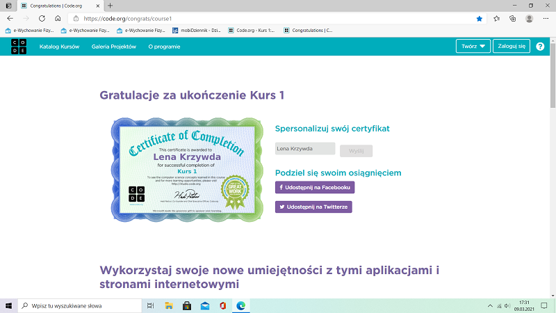Screen dimensions: 556x313
Task: Click Udostępnij na Facebooku button
Action: [315, 187]
